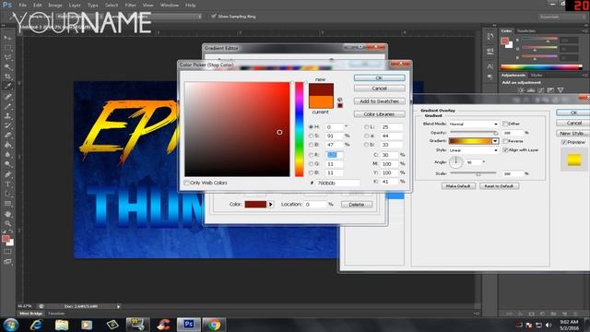Enable the Reverse checkbox

(x=505, y=141)
